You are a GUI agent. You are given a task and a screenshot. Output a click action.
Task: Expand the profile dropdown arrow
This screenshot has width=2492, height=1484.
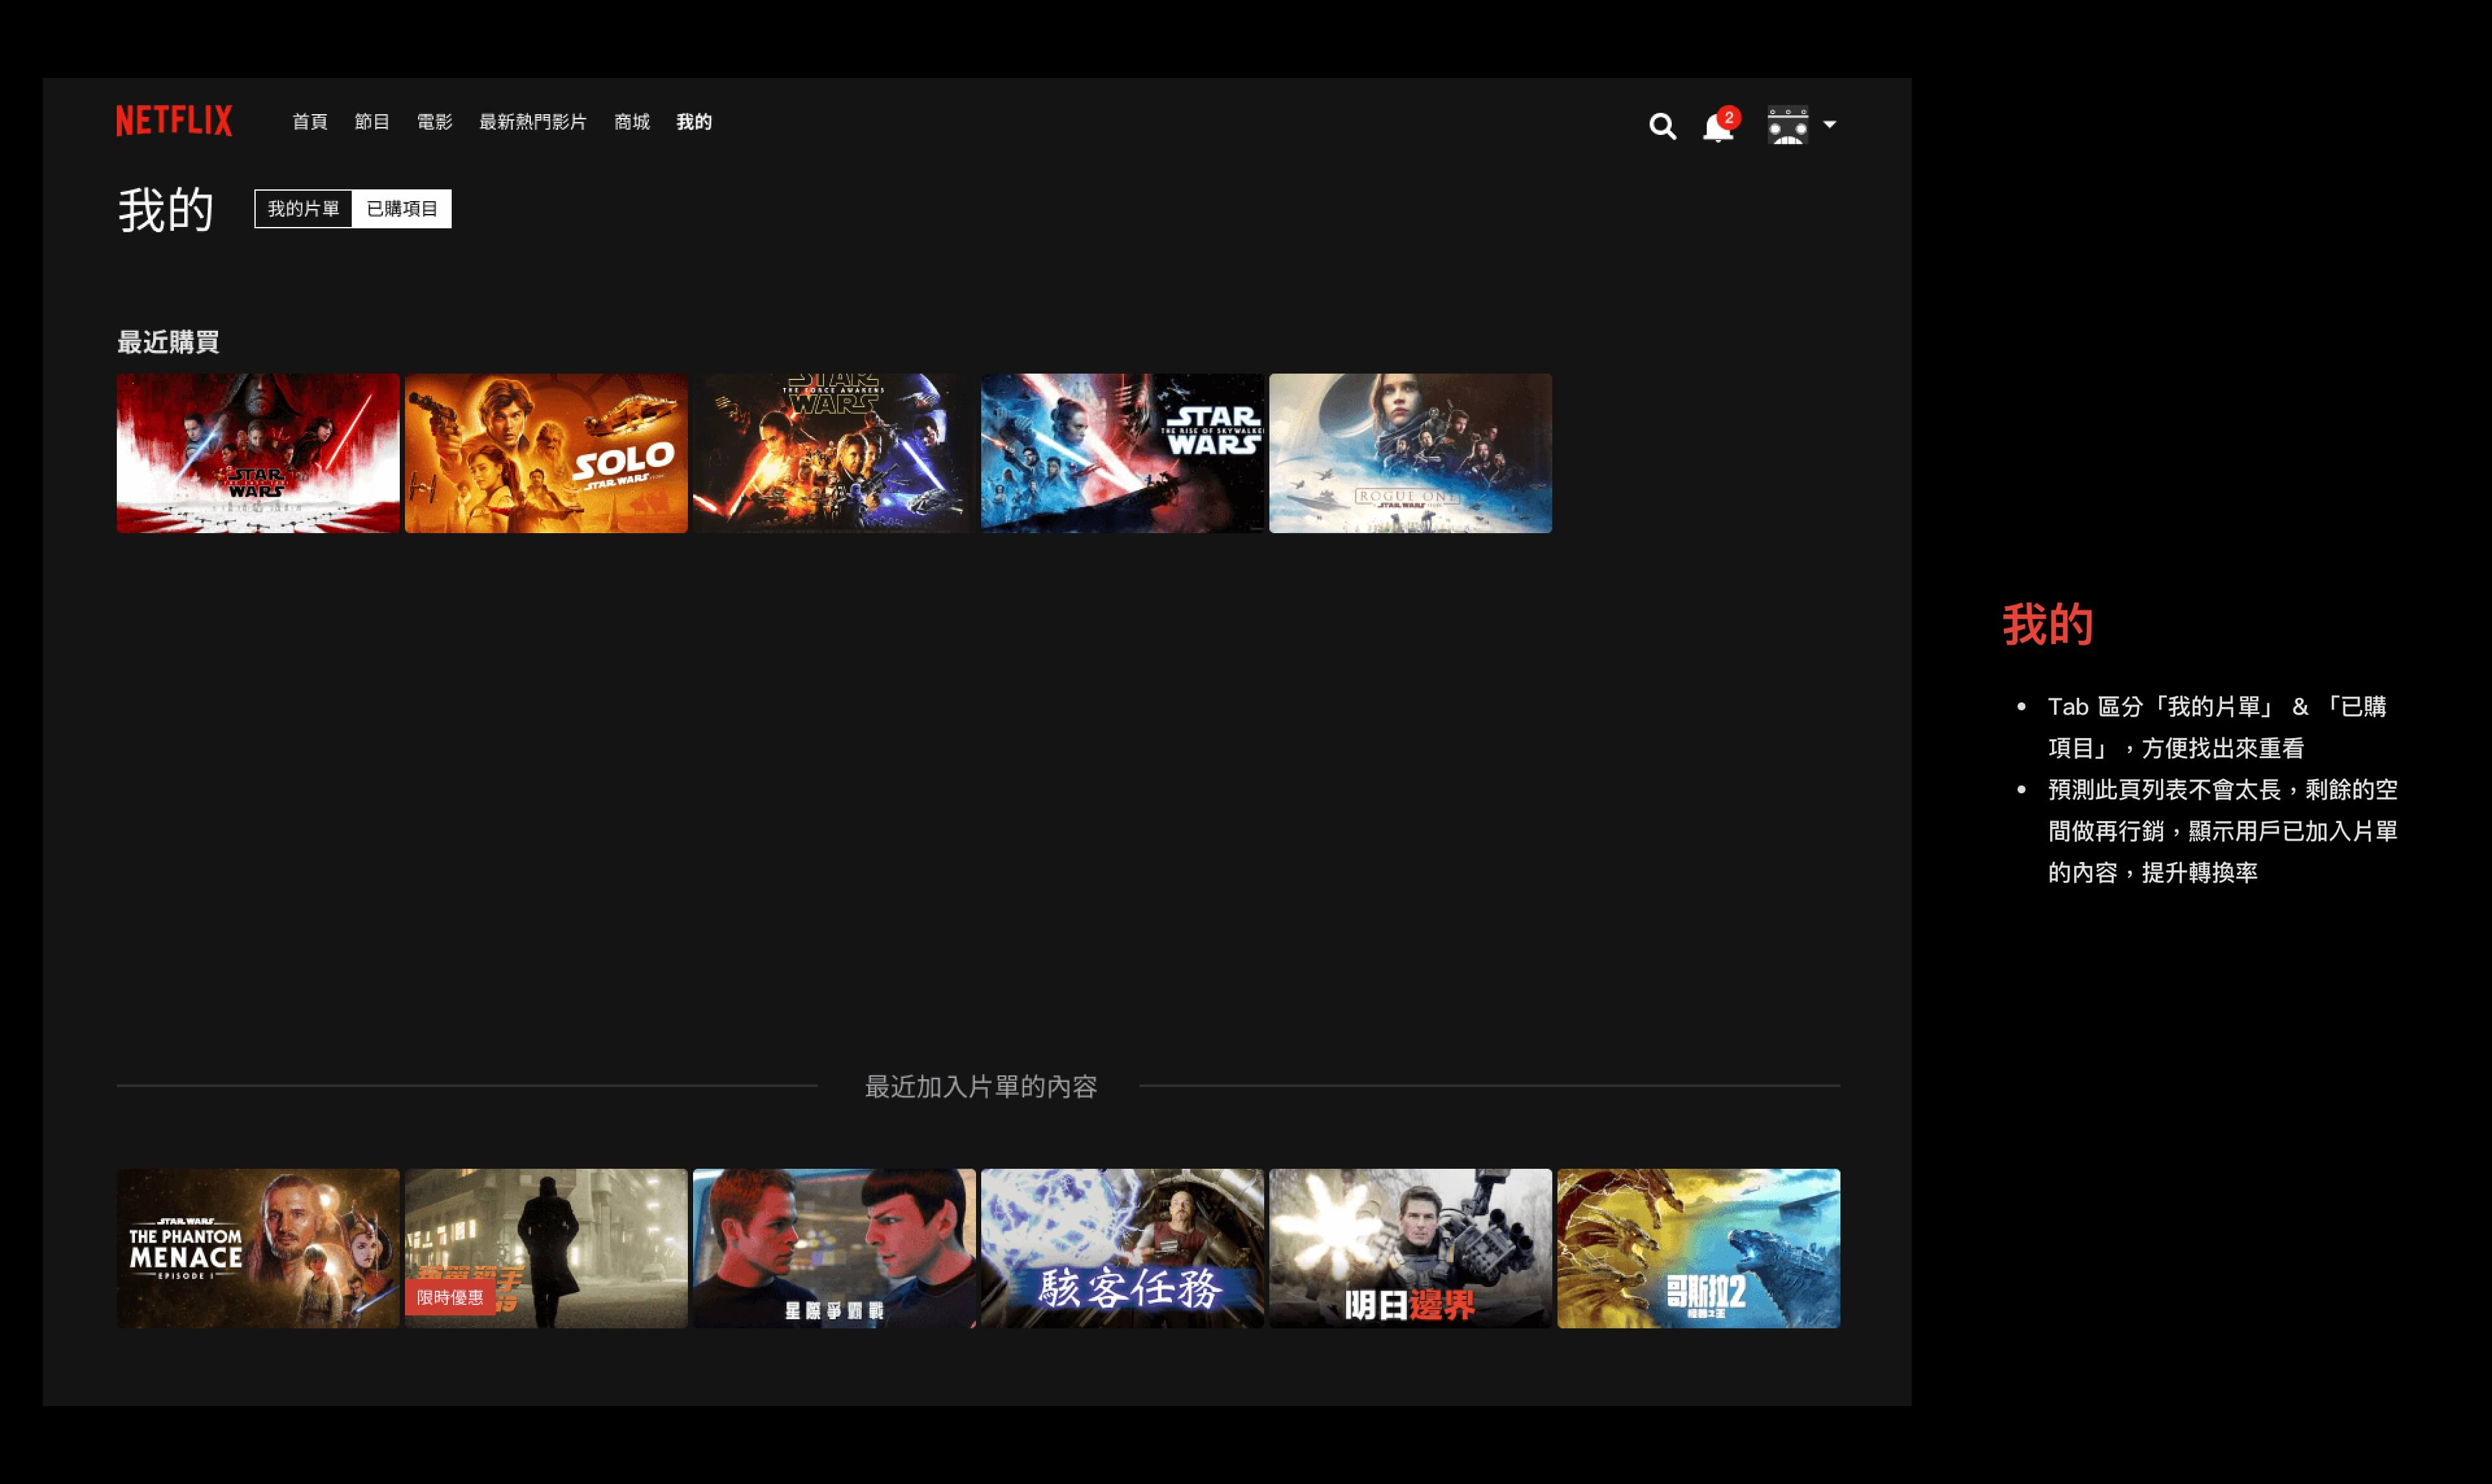click(x=1829, y=125)
